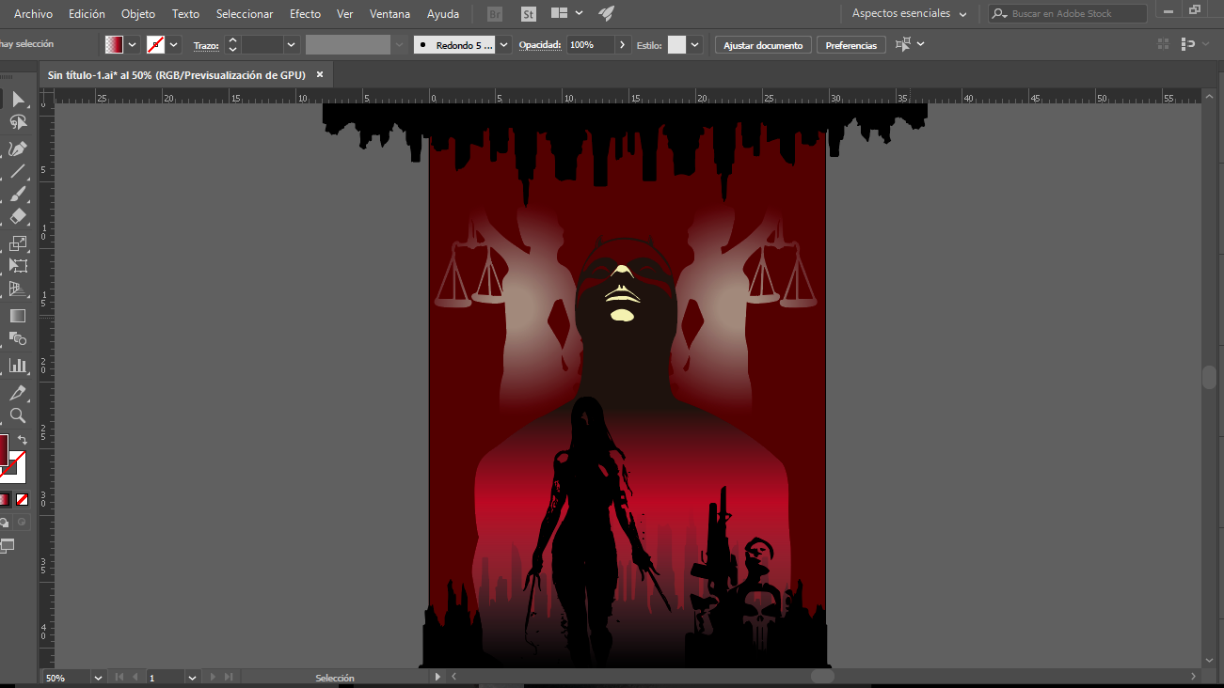Expand the Opacidad slider arrow

pyautogui.click(x=622, y=45)
